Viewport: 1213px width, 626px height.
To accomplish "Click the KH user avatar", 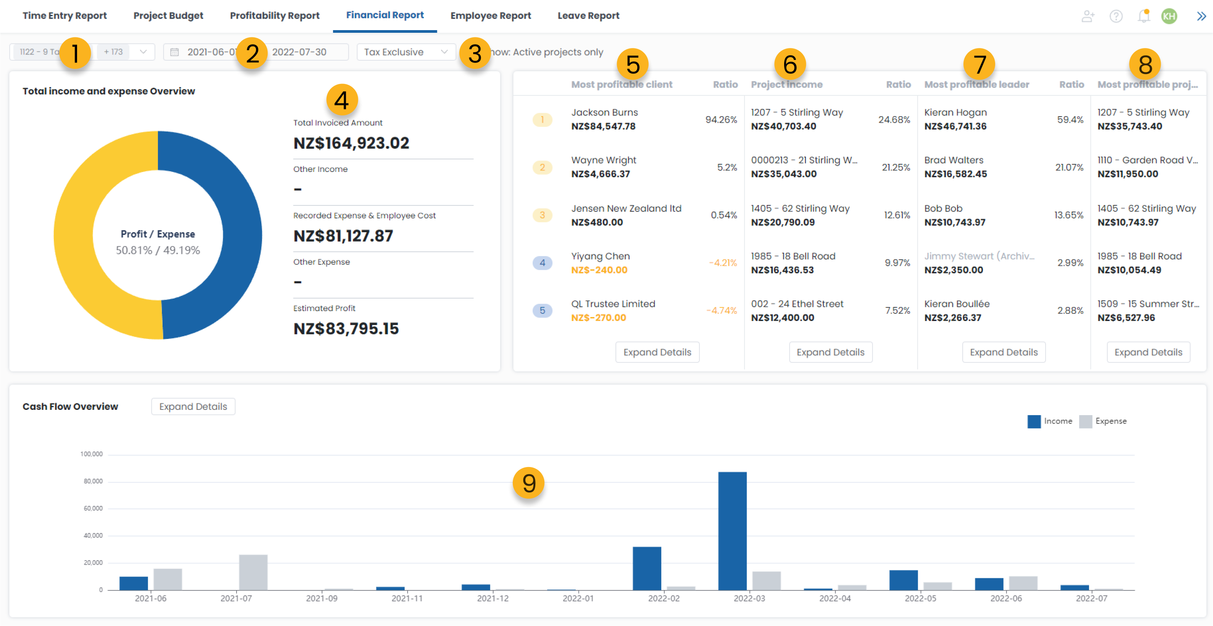I will tap(1169, 16).
